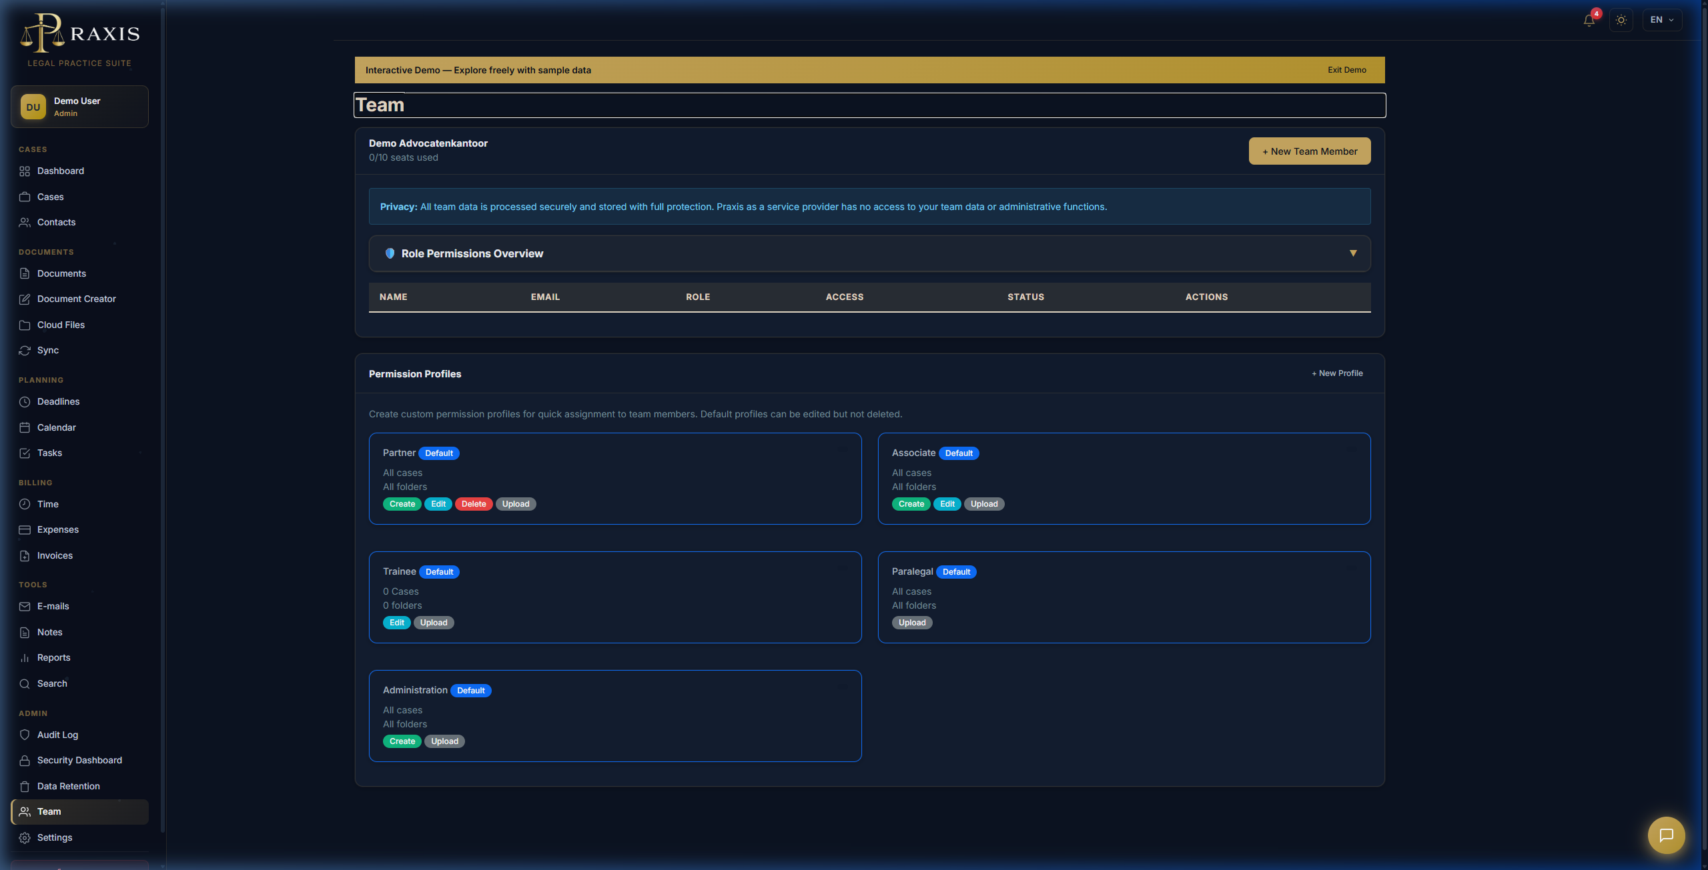The width and height of the screenshot is (1708, 870).
Task: Click the Dashboard grid icon in sidebar
Action: coord(25,171)
